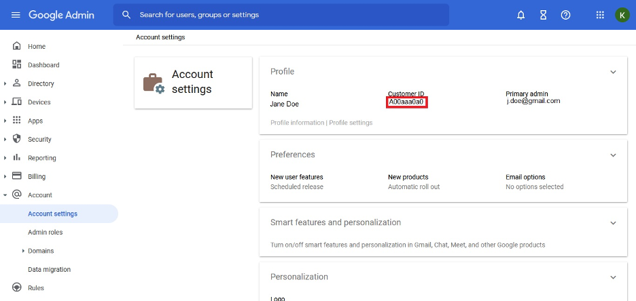636x301 pixels.
Task: Click the Rules steering wheel icon
Action: (16, 287)
